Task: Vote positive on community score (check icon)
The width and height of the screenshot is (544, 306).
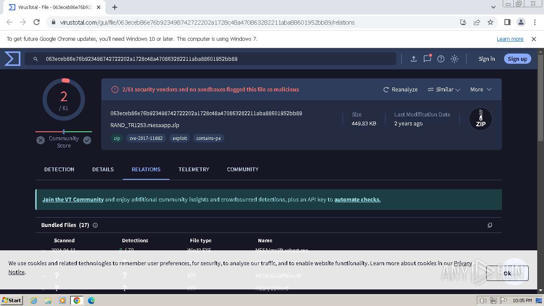Action: (87, 140)
